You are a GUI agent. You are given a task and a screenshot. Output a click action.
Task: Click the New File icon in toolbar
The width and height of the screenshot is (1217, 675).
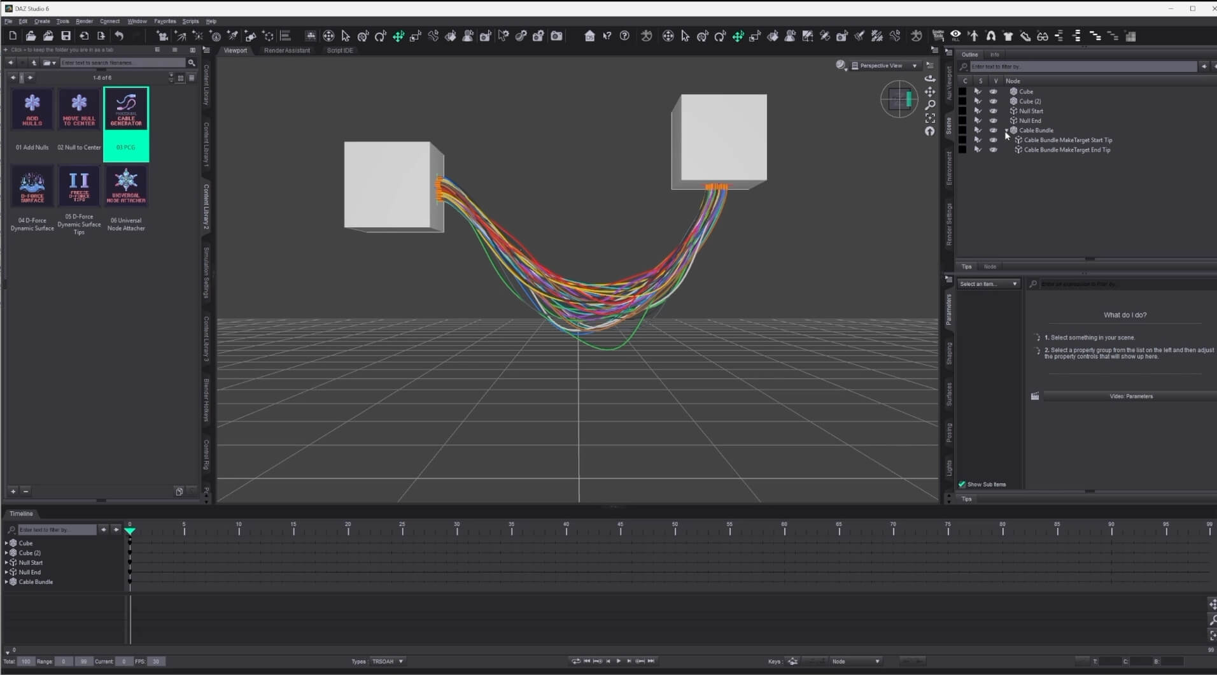13,36
